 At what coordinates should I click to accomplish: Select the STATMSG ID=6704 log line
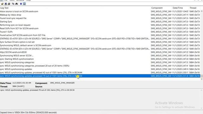point(100,49)
